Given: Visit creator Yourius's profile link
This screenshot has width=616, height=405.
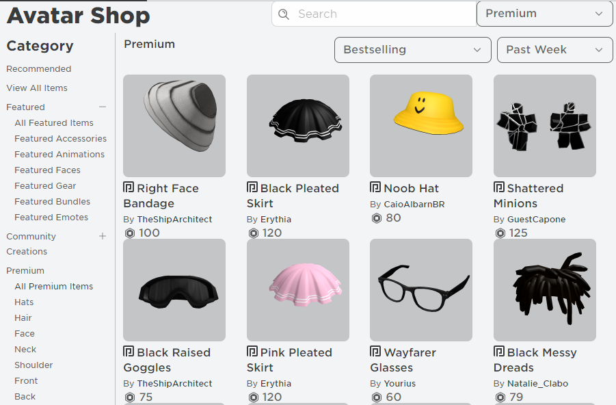Looking at the screenshot, I should (x=399, y=384).
